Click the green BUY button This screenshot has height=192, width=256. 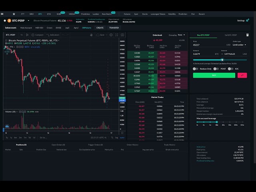pyautogui.click(x=214, y=75)
